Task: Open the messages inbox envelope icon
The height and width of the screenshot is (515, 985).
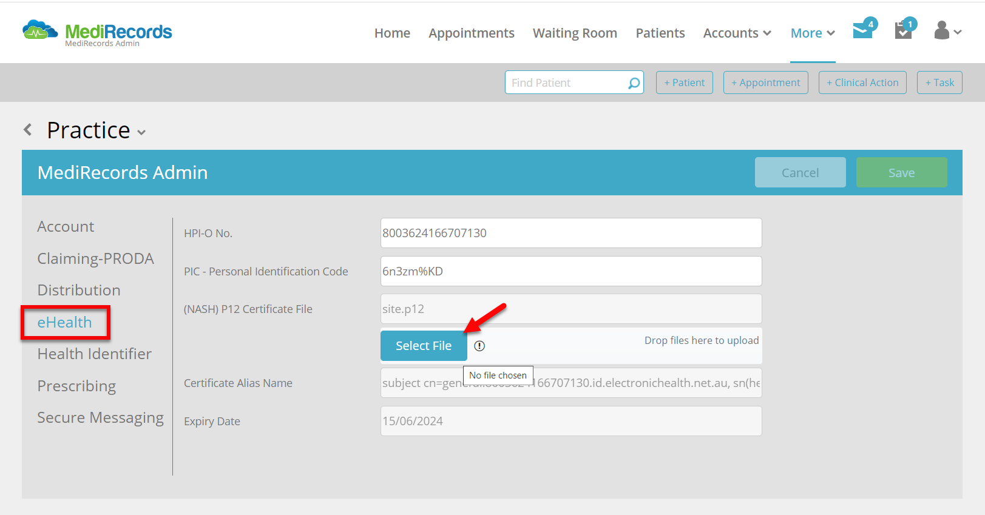Action: coord(863,30)
